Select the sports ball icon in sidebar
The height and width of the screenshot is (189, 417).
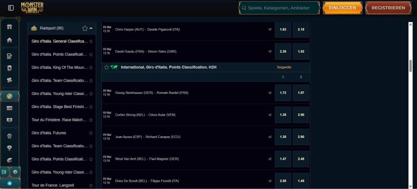(10, 96)
